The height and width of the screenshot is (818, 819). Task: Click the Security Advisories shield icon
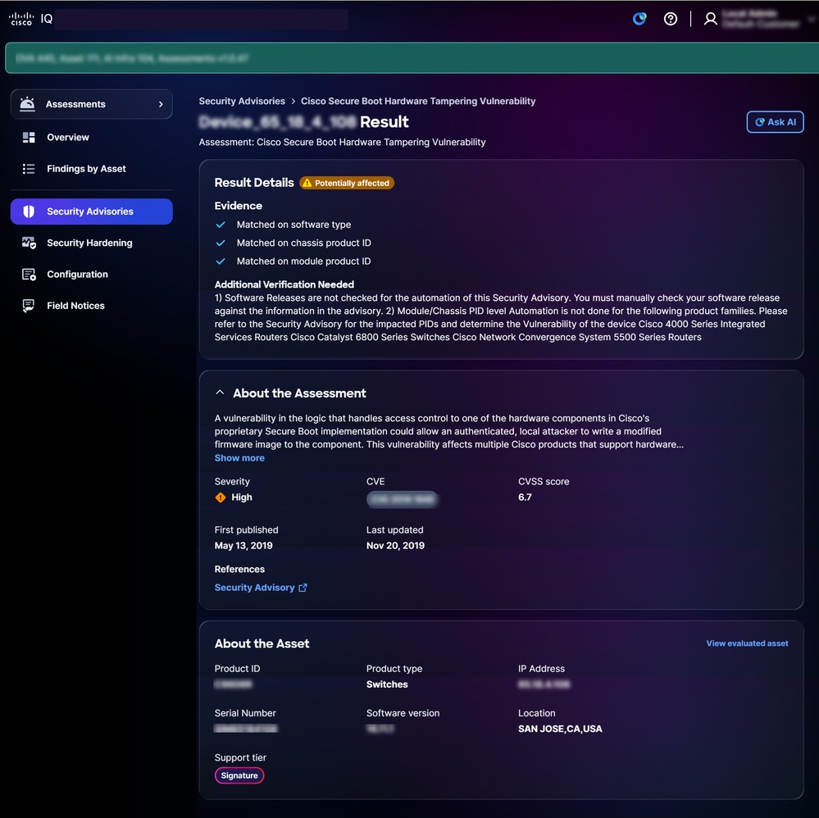(x=29, y=211)
